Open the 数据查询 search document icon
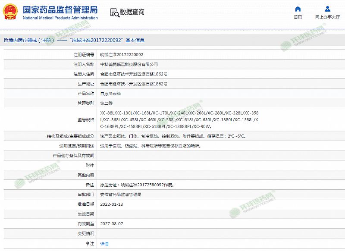Screen dimensions: 345x251 coord(114,12)
